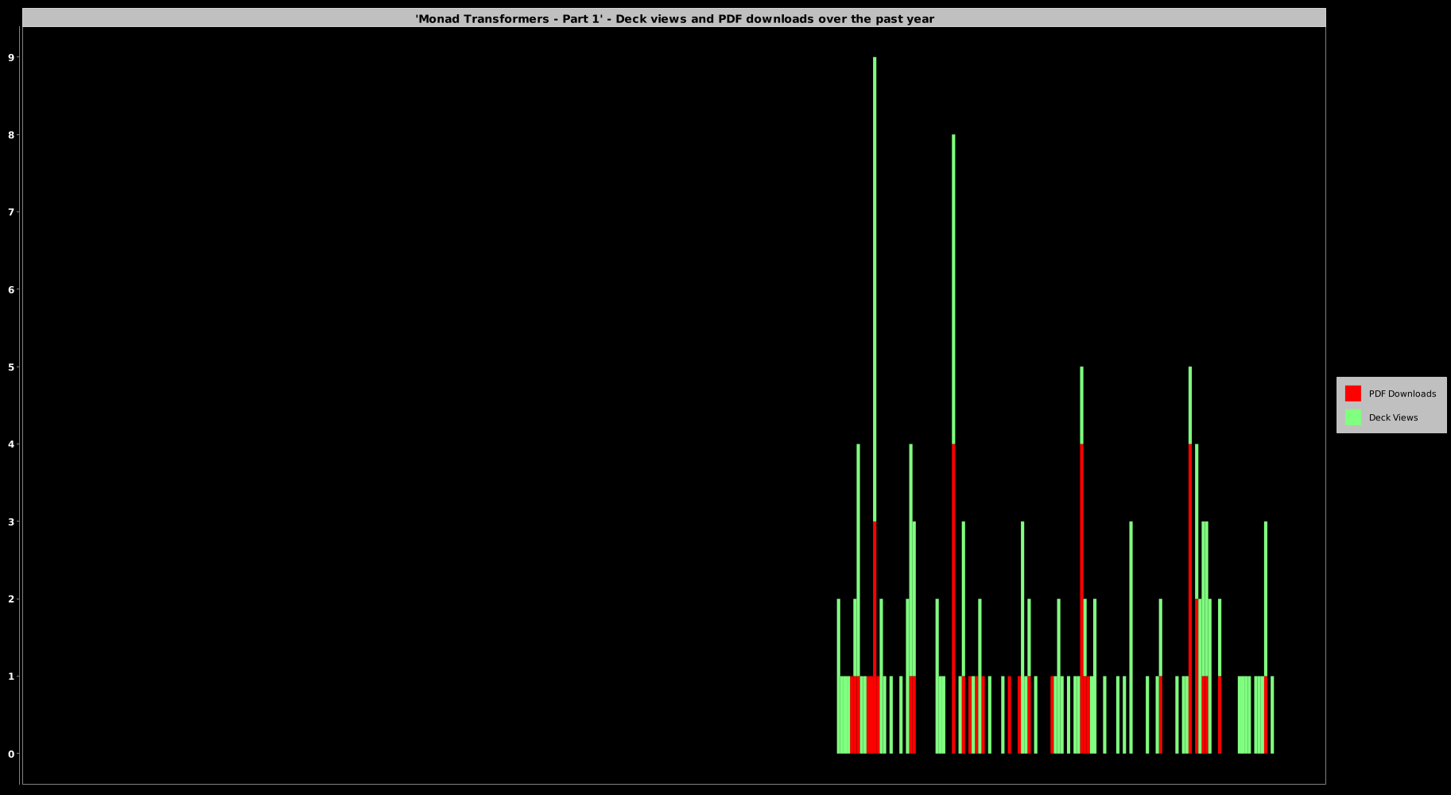The width and height of the screenshot is (1451, 795).
Task: Click the red PDF Downloads legend swatch
Action: click(1352, 394)
